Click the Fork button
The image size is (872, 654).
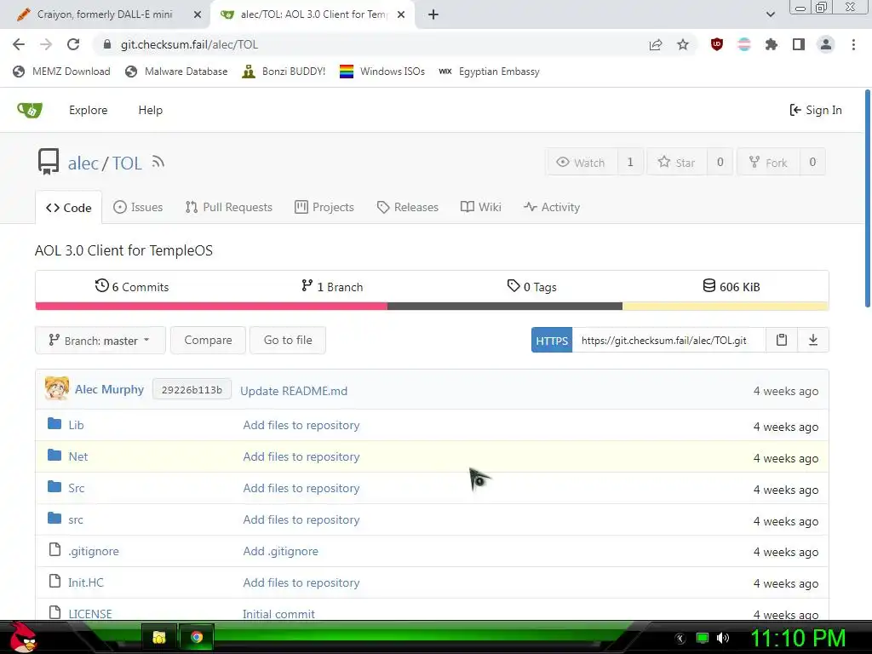(x=768, y=162)
